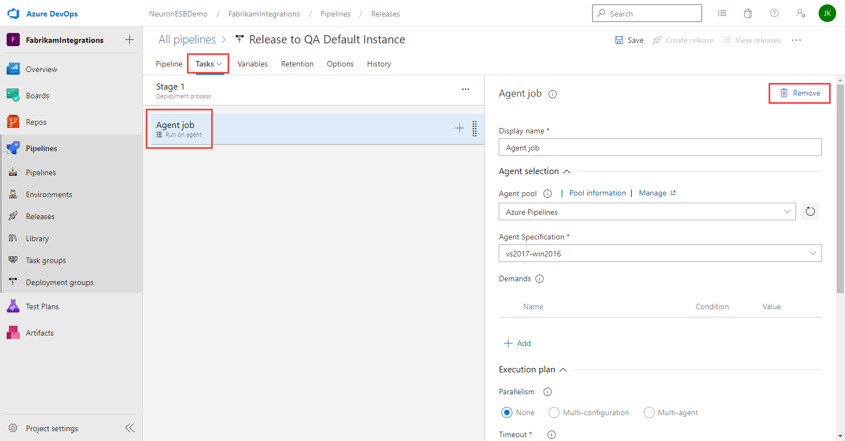Open User settings icon
Image resolution: width=845 pixels, height=441 pixels.
[801, 14]
